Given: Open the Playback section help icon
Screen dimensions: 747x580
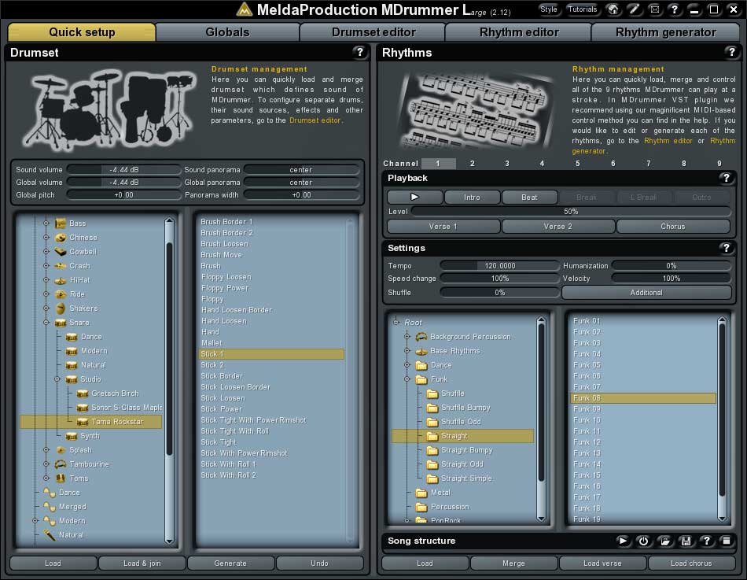Looking at the screenshot, I should [726, 178].
